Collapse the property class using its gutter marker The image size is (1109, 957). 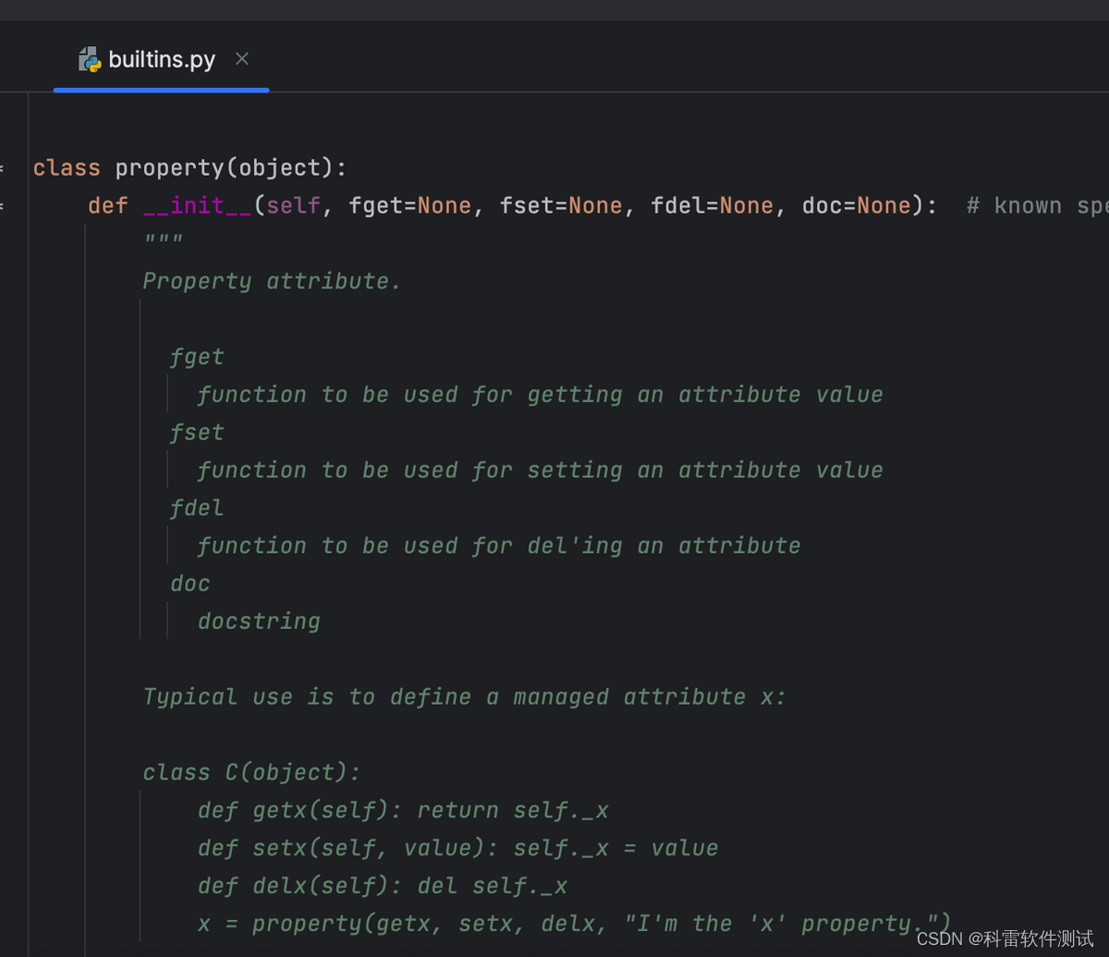pos(3,167)
